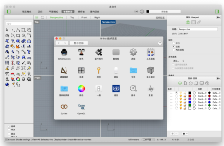The height and width of the screenshot is (146, 224).
Task: Open the OpenGL preferences icon
Action: [81, 107]
